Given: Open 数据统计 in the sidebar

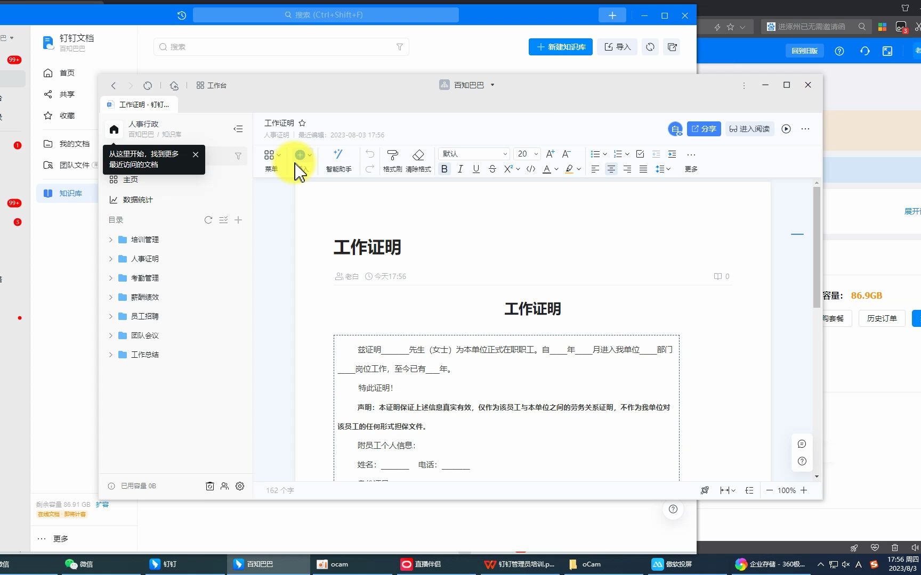Looking at the screenshot, I should point(131,200).
